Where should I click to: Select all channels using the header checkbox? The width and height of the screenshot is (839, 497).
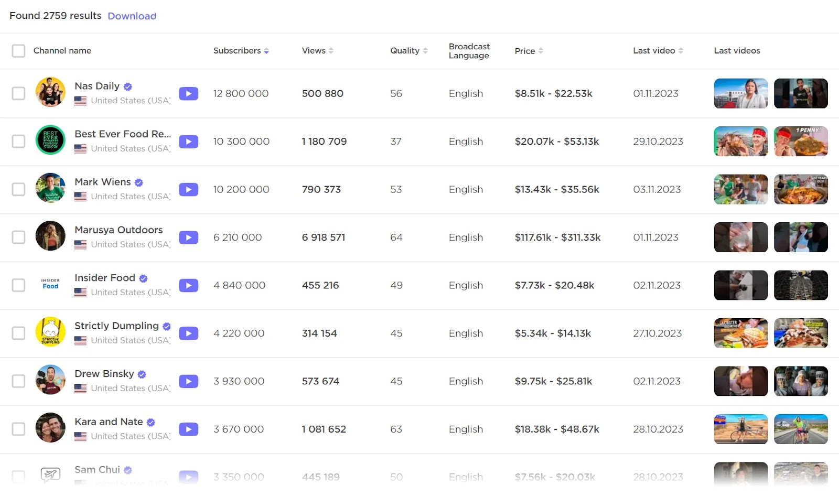(18, 50)
